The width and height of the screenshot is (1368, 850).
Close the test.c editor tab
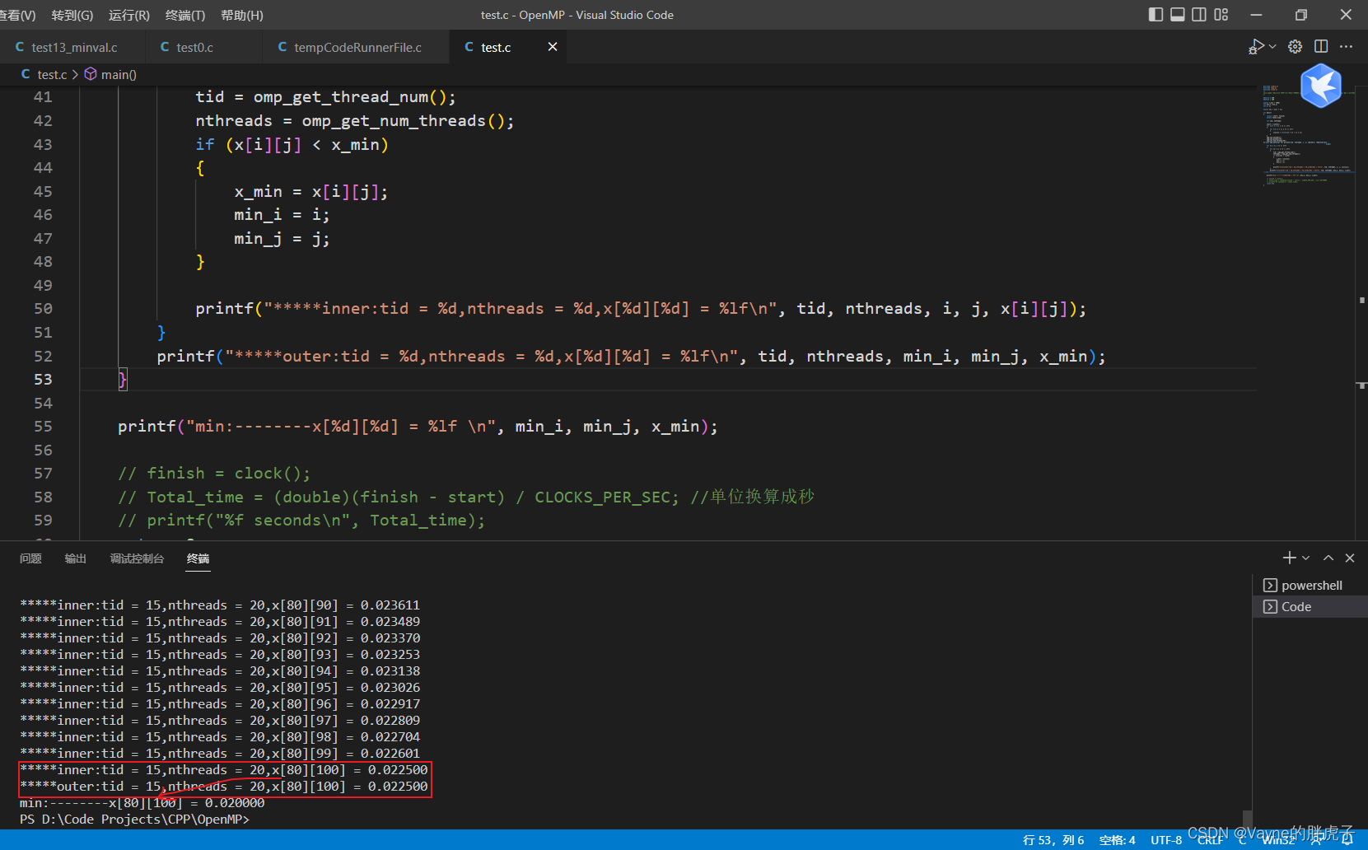553,47
